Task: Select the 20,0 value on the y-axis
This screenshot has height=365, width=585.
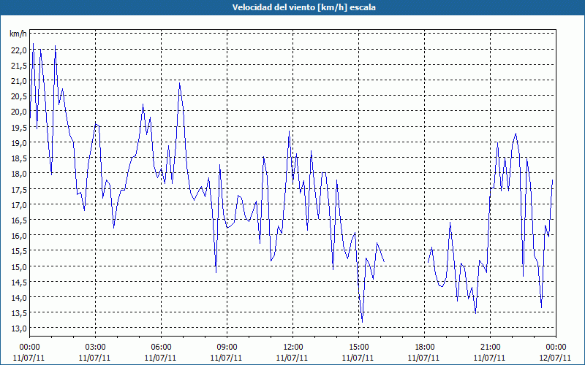Action: pos(19,112)
